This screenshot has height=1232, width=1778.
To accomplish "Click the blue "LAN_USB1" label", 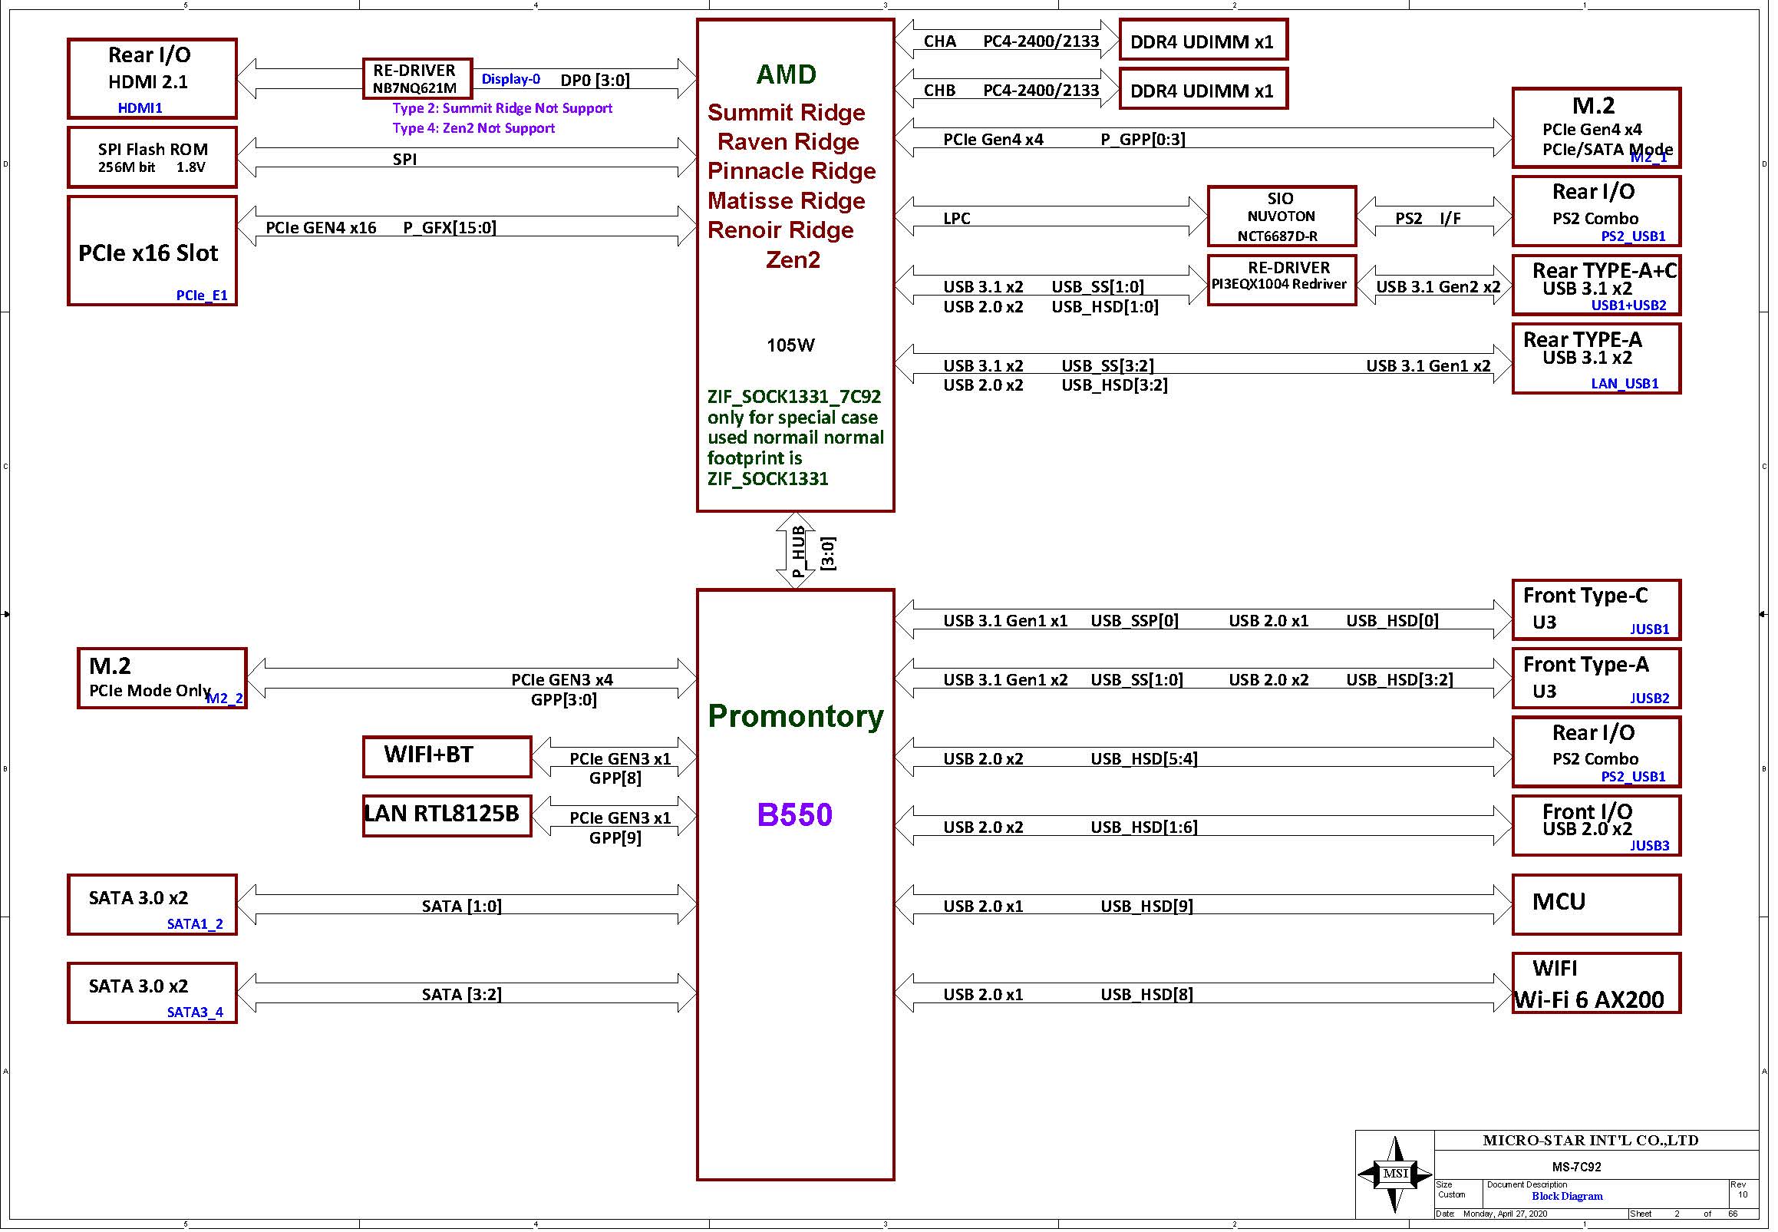I will (1625, 384).
